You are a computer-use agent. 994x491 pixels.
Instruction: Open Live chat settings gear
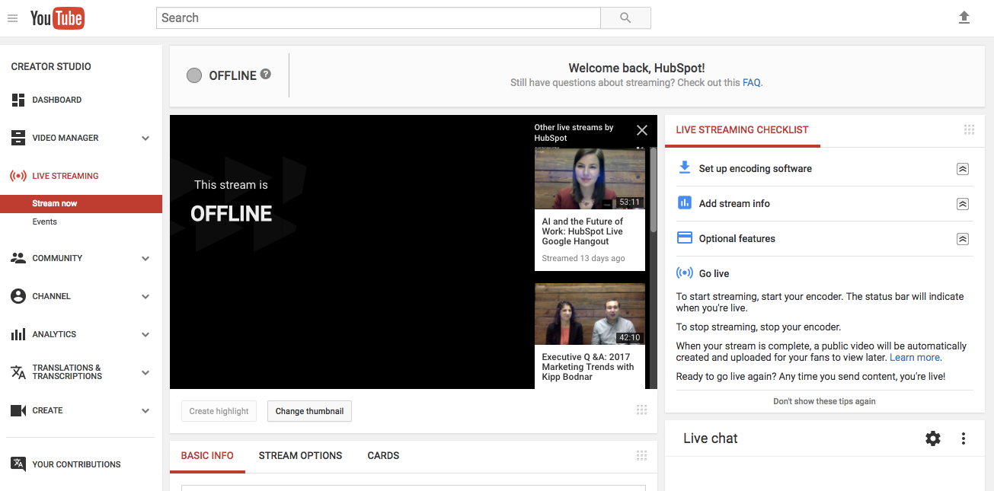pos(932,438)
